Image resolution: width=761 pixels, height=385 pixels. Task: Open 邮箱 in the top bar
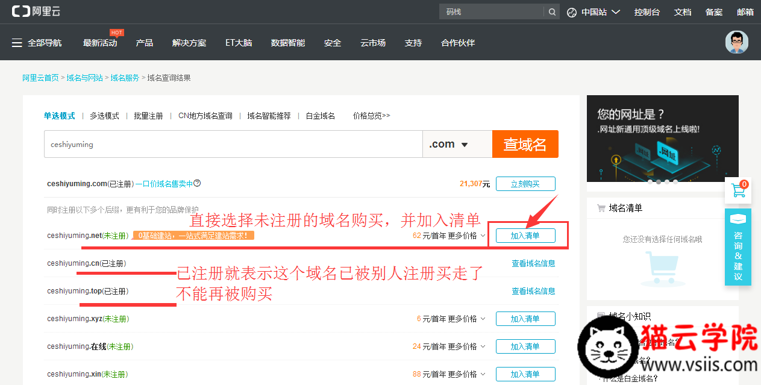click(x=745, y=12)
